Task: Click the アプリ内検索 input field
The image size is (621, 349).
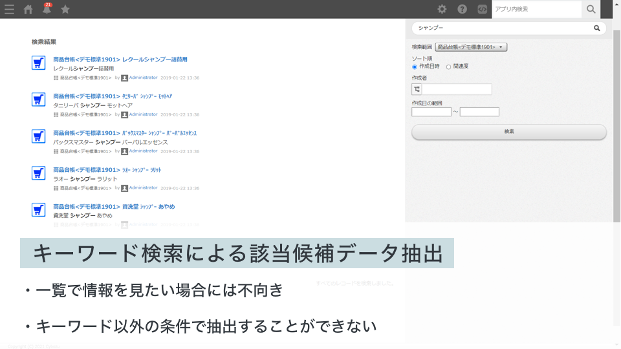Action: pos(537,9)
